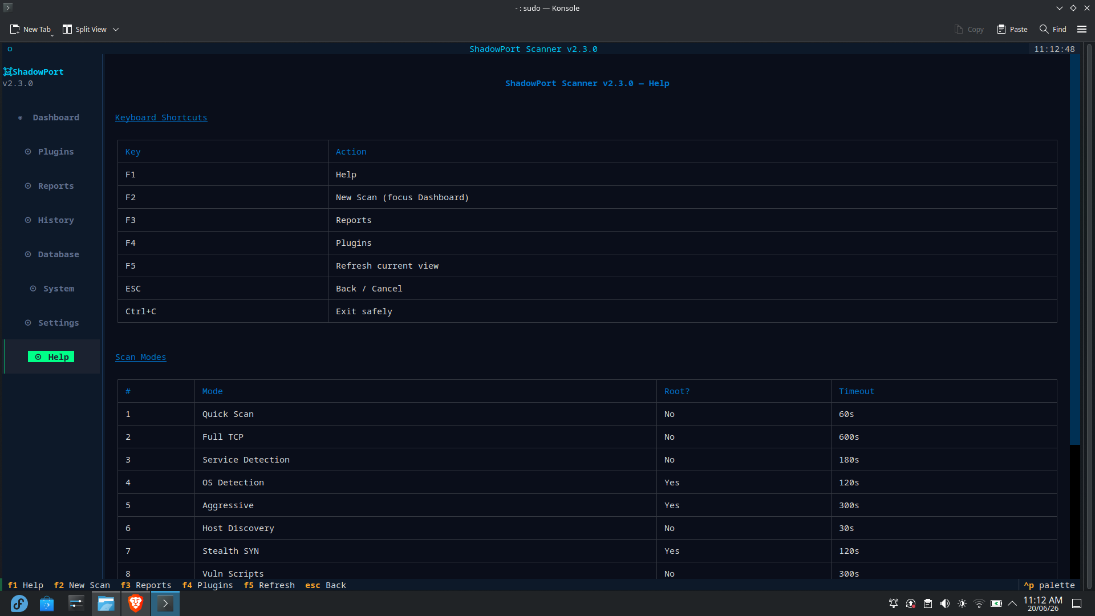The height and width of the screenshot is (616, 1095).
Task: Open the System sidebar item
Action: click(x=52, y=289)
